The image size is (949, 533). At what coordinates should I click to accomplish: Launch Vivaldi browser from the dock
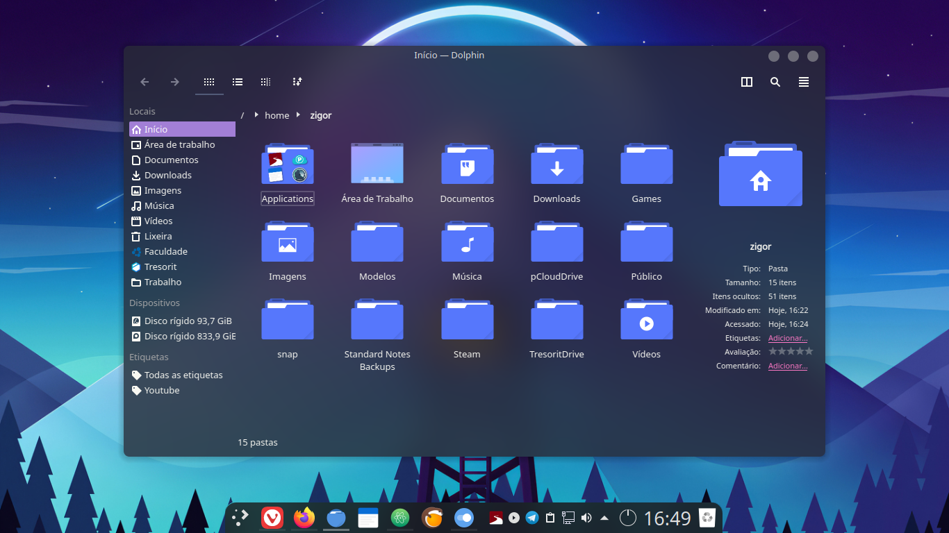tap(272, 518)
